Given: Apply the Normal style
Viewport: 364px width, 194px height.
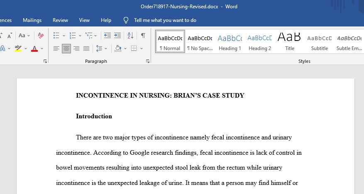Looking at the screenshot, I should (x=170, y=42).
